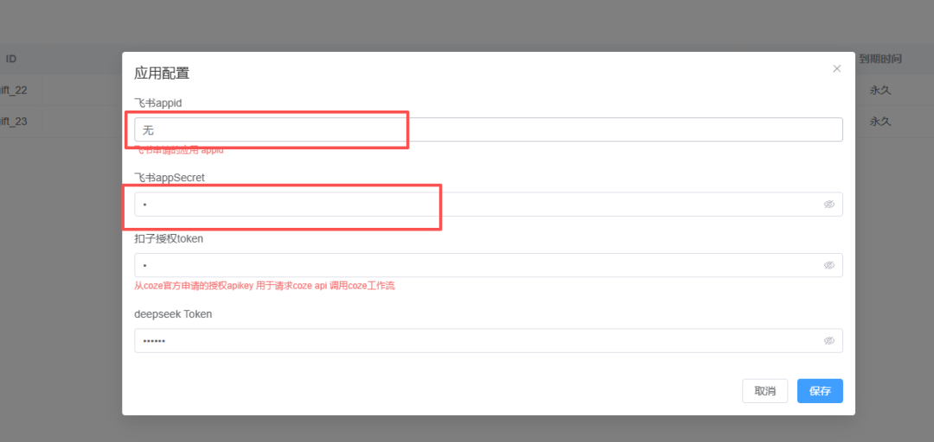Click into the 飞书appSecret password field
Image resolution: width=934 pixels, height=442 pixels.
click(x=489, y=204)
